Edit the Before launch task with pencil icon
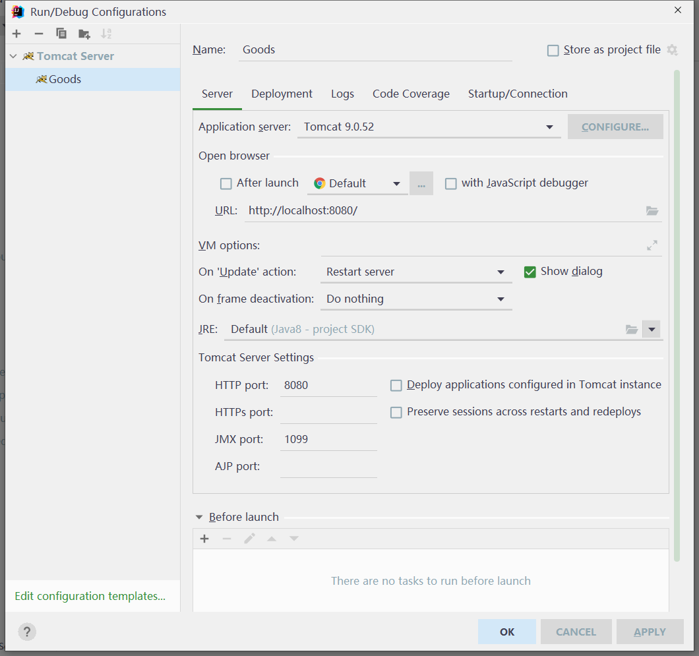Viewport: 699px width, 656px height. click(x=250, y=539)
